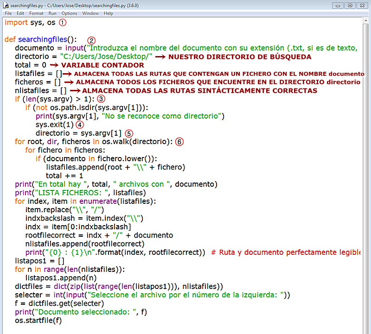
Task: Click the 'listafiles.append(root' line
Action: [x=115, y=167]
